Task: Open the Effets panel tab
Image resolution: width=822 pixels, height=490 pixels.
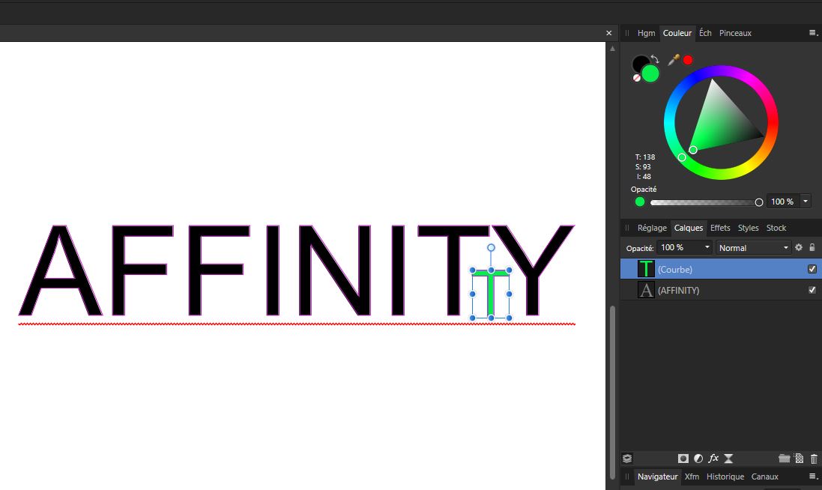Action: point(720,228)
